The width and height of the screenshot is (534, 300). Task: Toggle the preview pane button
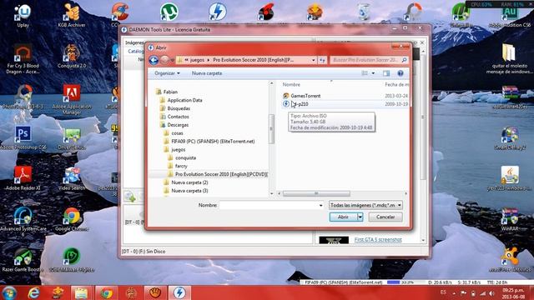coord(386,73)
